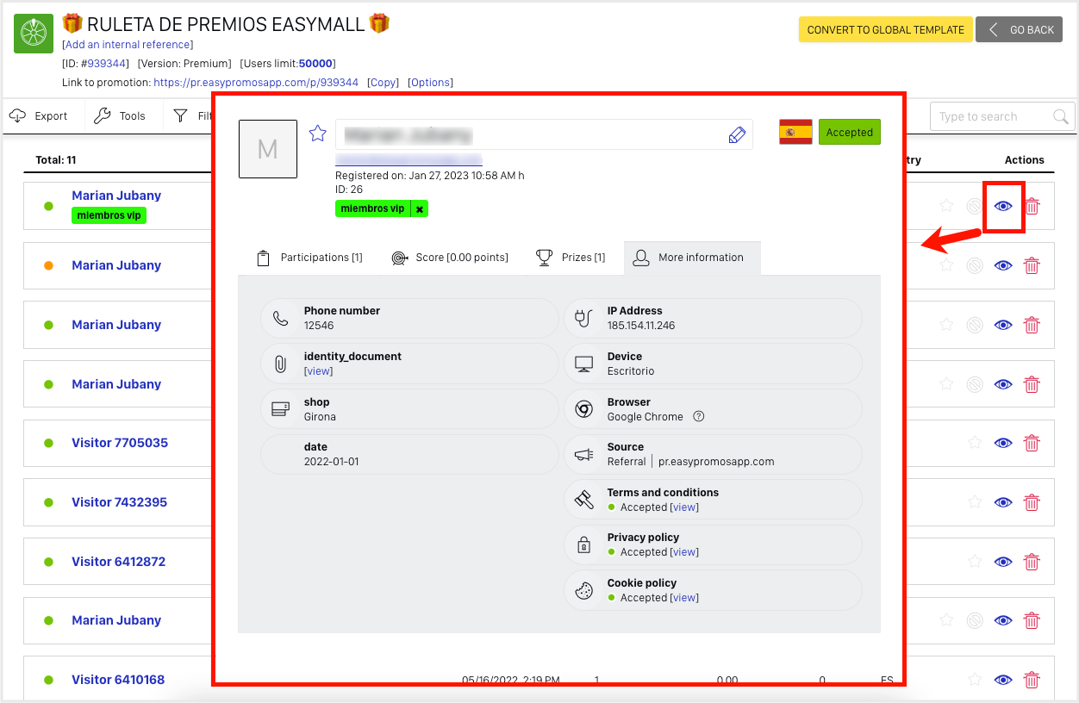Image resolution: width=1079 pixels, height=703 pixels.
Task: Switch to Score [0.00 points] tab
Action: point(450,258)
